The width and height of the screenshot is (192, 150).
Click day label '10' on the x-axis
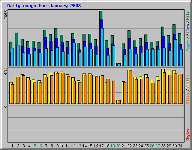[x=62, y=146]
